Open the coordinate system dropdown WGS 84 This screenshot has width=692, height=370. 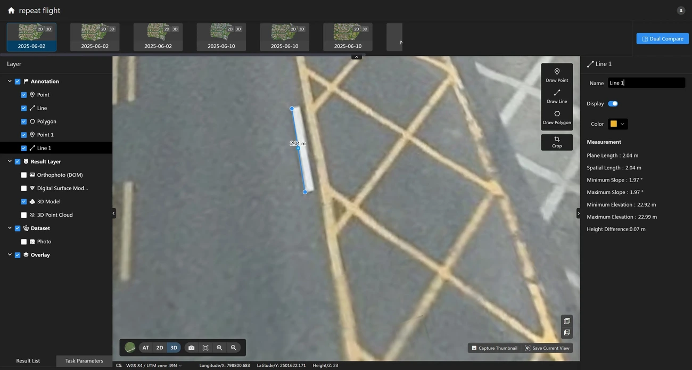tap(154, 366)
